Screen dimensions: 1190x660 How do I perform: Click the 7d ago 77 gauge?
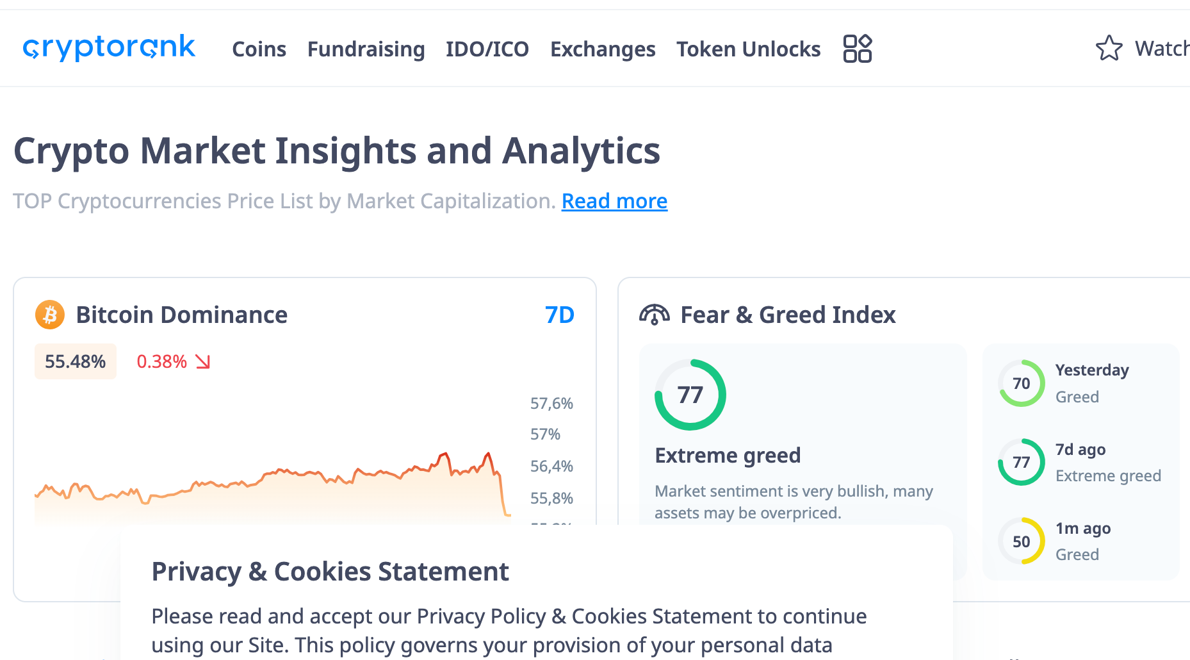pyautogui.click(x=1021, y=462)
